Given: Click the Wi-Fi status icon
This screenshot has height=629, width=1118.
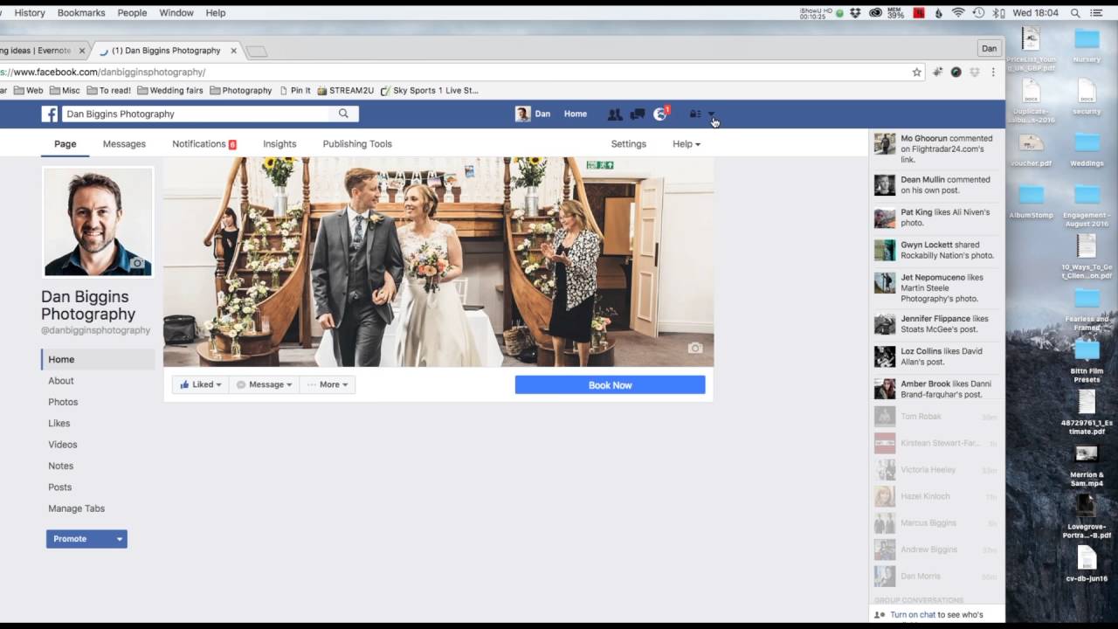Looking at the screenshot, I should coord(958,13).
